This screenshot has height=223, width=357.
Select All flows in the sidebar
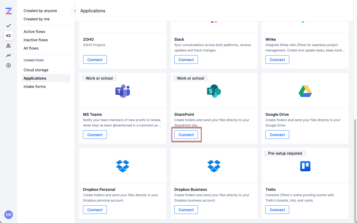(x=31, y=48)
